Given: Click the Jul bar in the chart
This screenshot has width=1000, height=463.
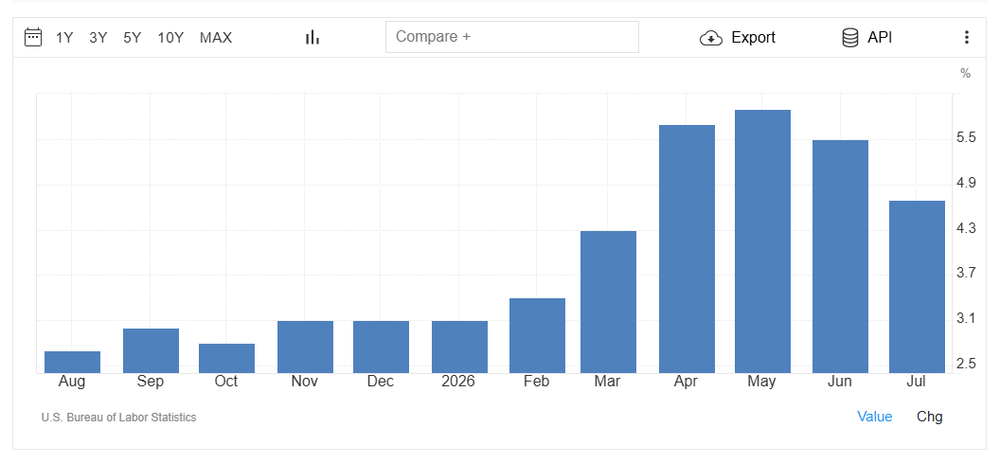Looking at the screenshot, I should 917,287.
